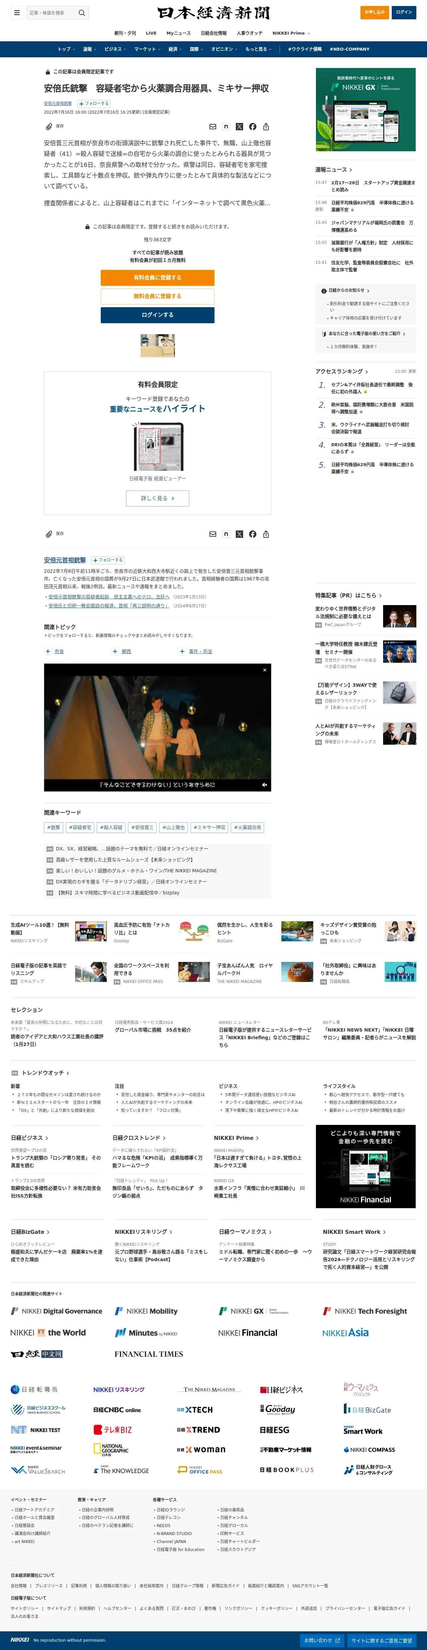
Task: Click the mail share icon above the article text
Action: (213, 127)
